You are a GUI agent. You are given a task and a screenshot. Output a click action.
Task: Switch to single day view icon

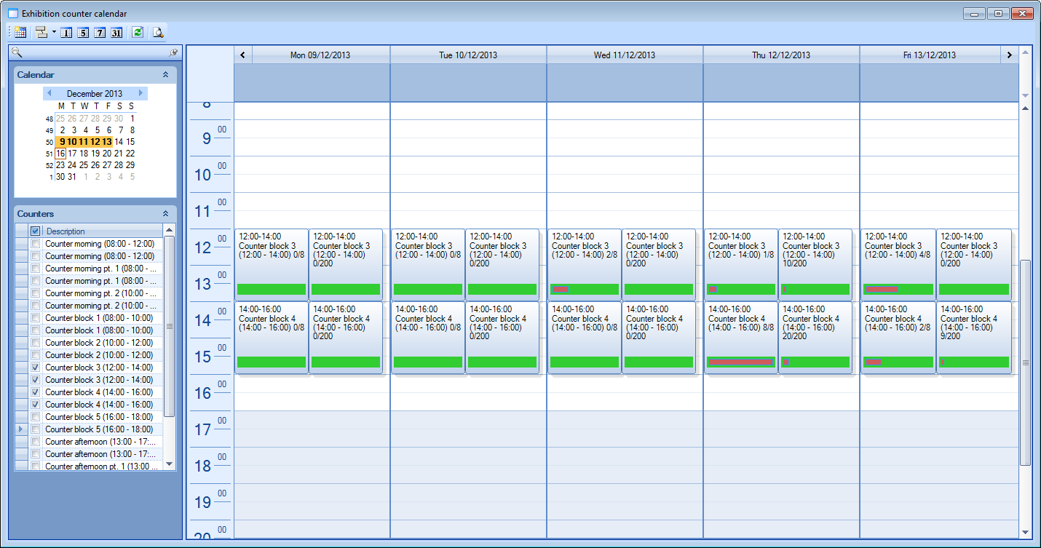[x=66, y=32]
